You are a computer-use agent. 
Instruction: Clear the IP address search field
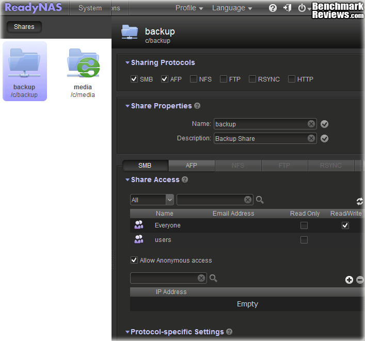[x=201, y=278]
